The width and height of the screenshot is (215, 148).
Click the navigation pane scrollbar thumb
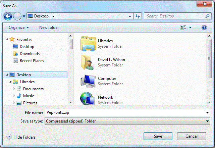click(70, 44)
